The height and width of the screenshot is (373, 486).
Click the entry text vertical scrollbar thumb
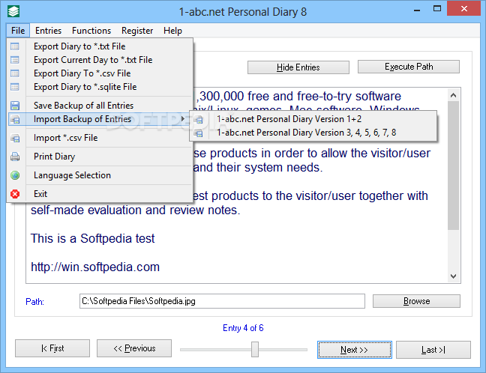tap(454, 166)
